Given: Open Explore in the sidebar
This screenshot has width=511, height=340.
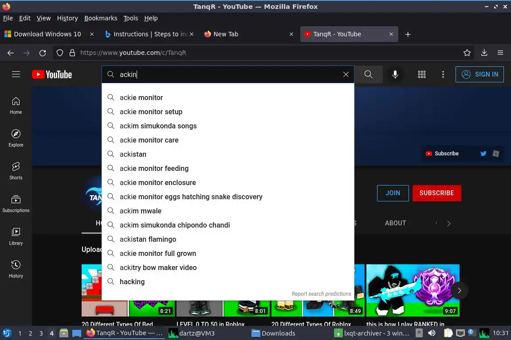Looking at the screenshot, I should pos(16,138).
